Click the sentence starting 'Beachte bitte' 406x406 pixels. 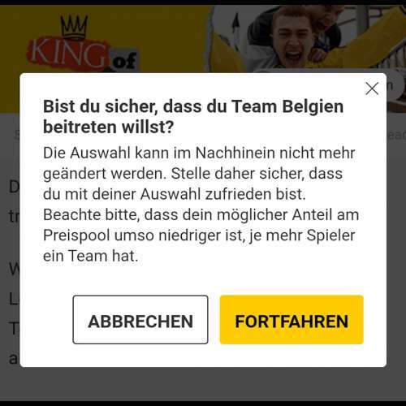tap(201, 235)
